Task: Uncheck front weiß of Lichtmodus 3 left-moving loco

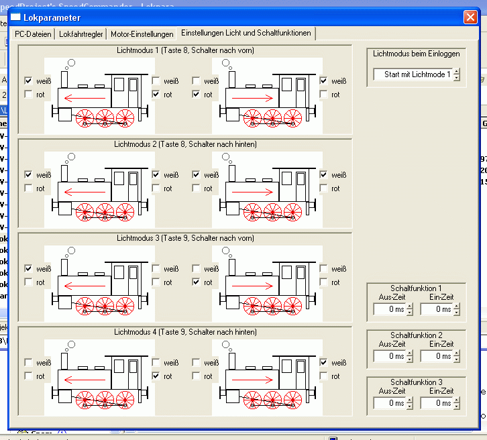Action: tap(28, 268)
